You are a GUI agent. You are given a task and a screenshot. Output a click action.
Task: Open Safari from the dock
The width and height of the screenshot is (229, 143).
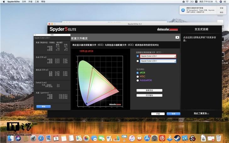(x=41, y=138)
